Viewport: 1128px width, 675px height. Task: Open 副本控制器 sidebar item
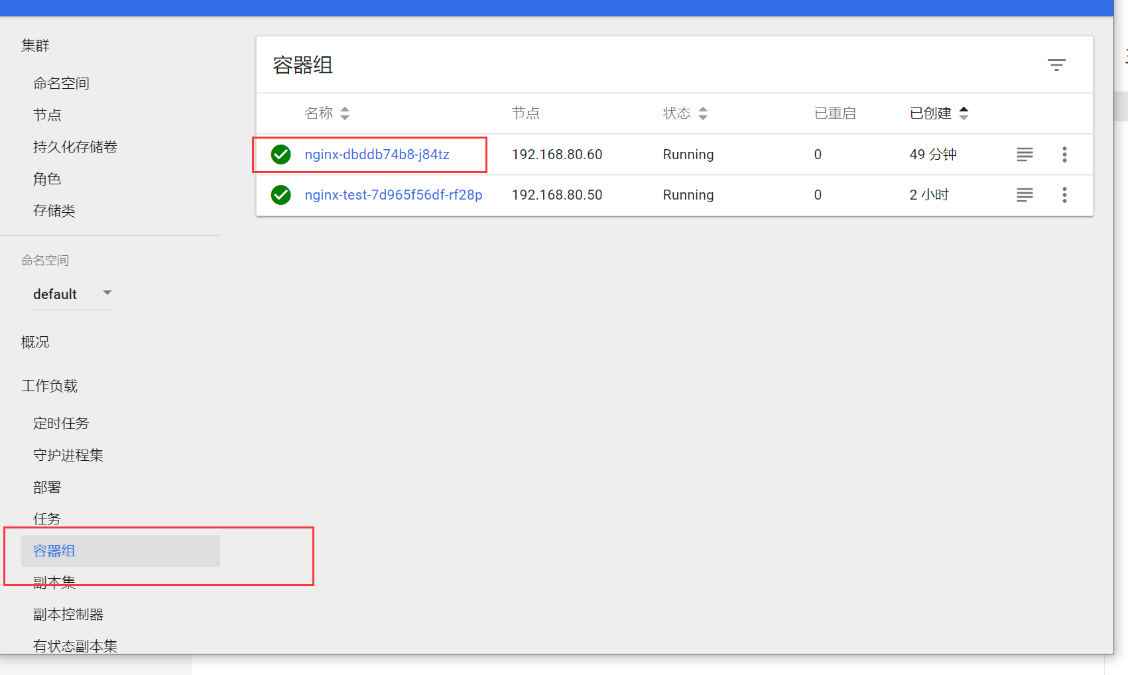(x=68, y=615)
